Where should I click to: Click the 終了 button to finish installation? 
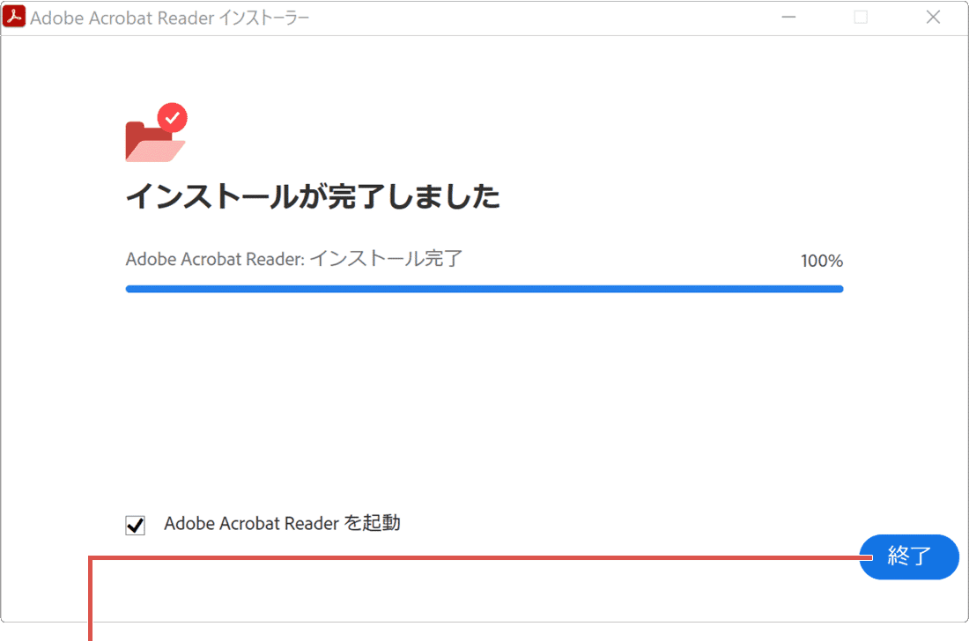(x=909, y=556)
